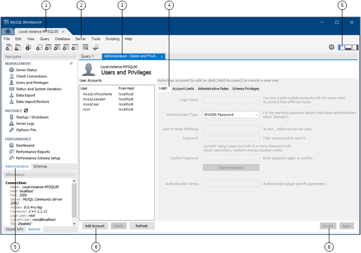The image size is (361, 253).
Task: Open preferences via the gear icon
Action: (x=332, y=47)
